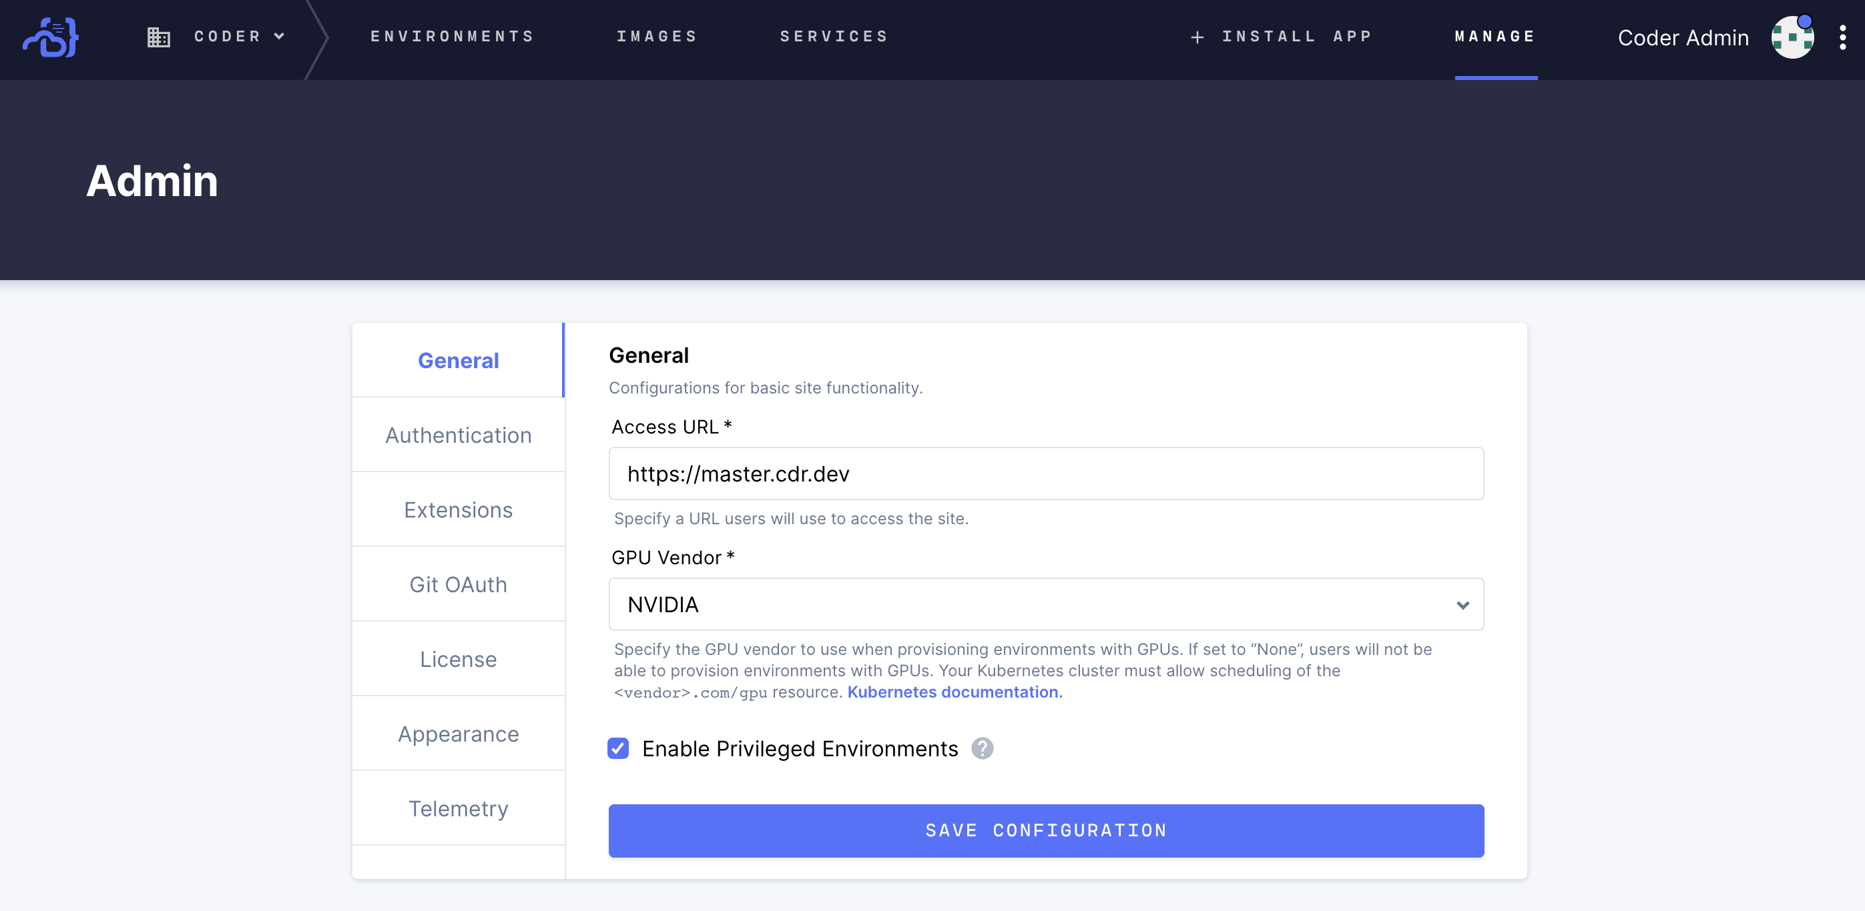Click the Coder logo icon
1865x911 pixels.
(51, 37)
